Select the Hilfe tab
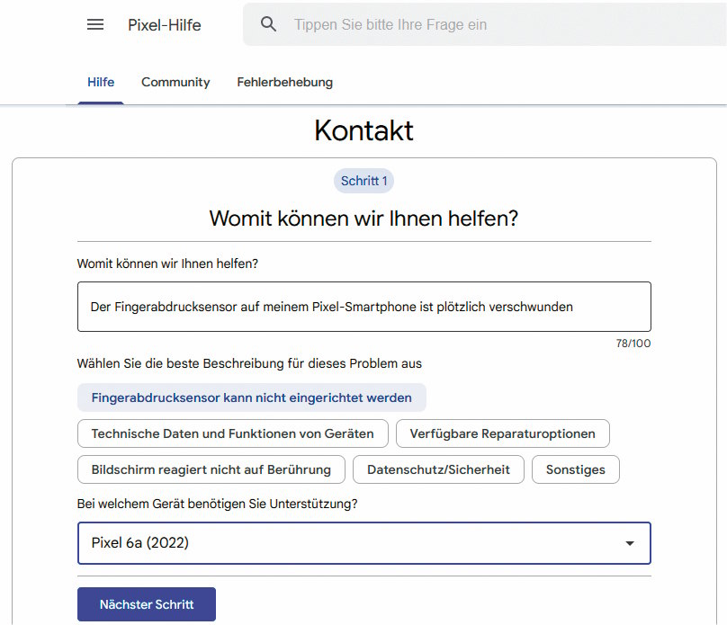 (101, 82)
